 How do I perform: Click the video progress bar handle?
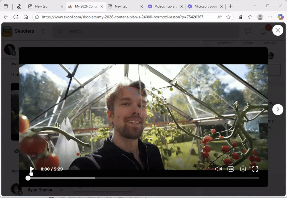[x=28, y=178]
